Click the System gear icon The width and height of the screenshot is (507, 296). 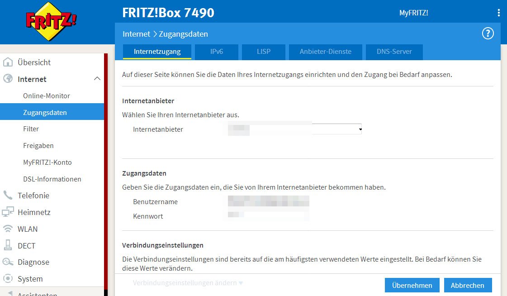[8, 279]
